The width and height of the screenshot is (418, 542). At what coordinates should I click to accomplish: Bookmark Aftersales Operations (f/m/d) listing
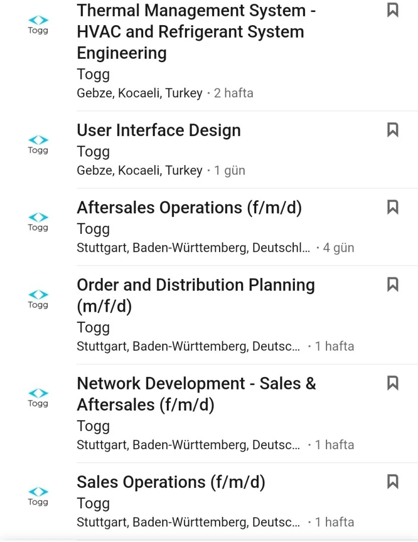[393, 207]
